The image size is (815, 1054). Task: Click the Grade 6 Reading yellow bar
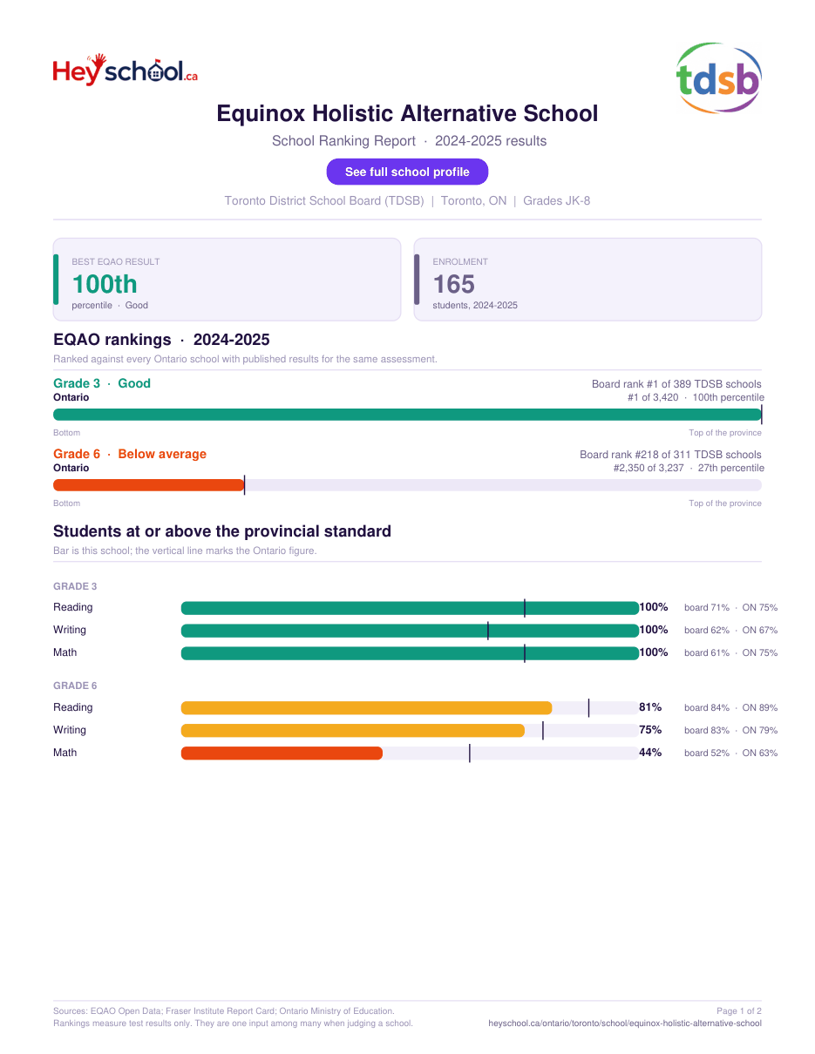(x=366, y=708)
